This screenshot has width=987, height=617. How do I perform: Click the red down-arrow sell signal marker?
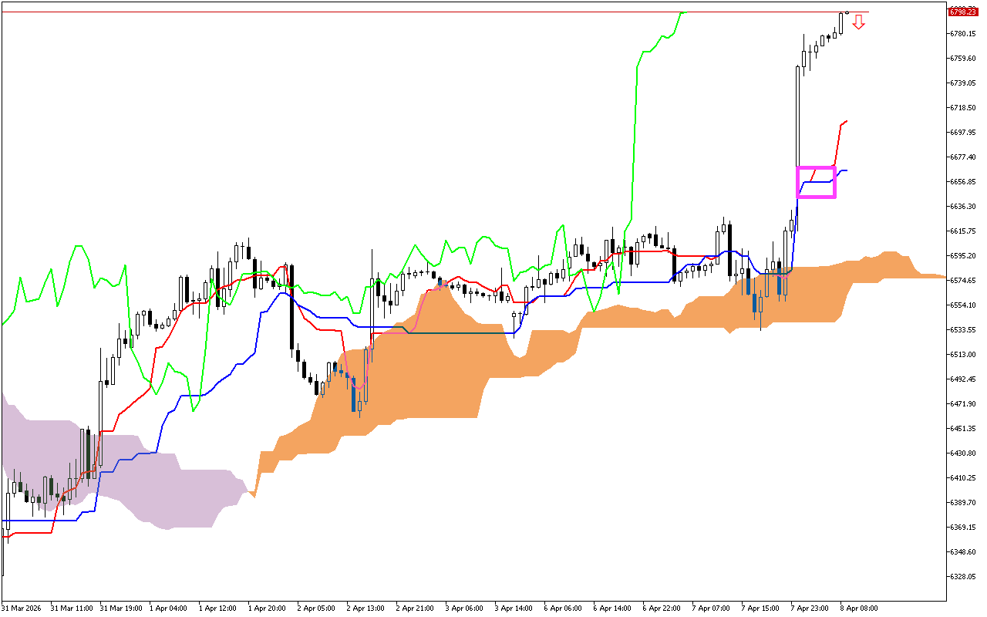pyautogui.click(x=860, y=24)
